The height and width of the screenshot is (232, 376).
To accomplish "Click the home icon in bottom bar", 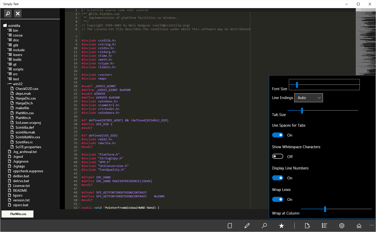I will click(x=359, y=226).
